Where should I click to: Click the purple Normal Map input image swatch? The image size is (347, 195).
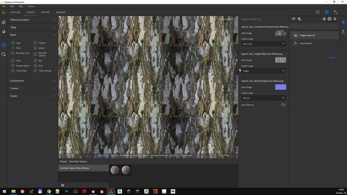(280, 87)
